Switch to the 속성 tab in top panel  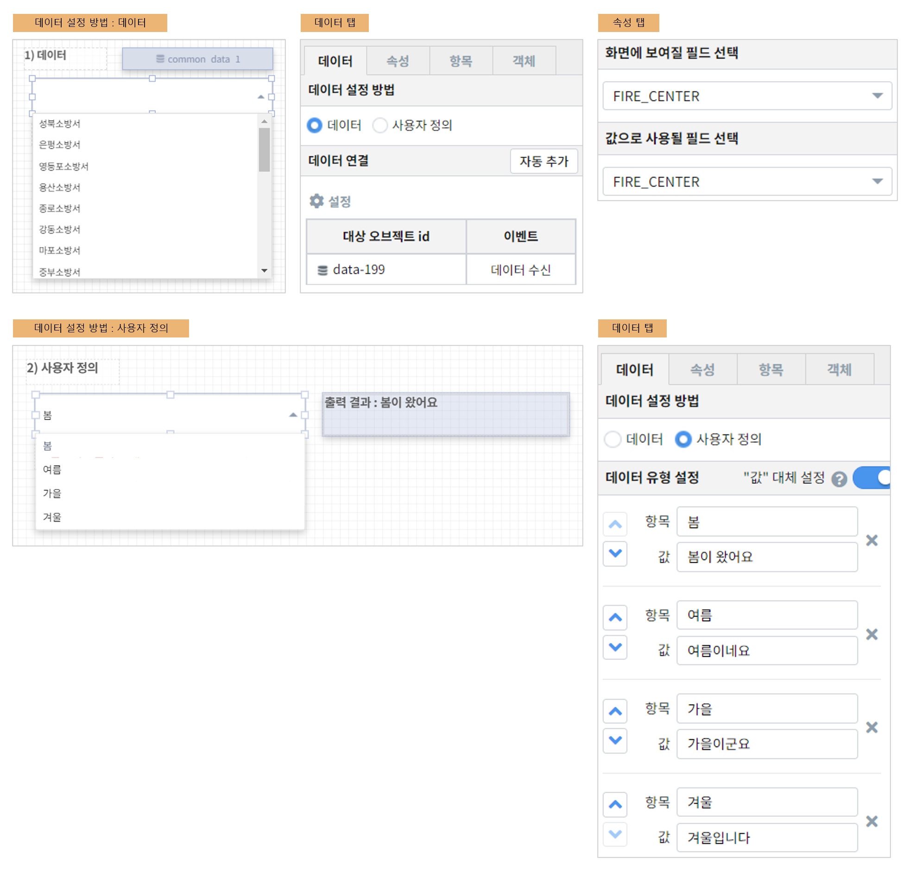(x=397, y=61)
